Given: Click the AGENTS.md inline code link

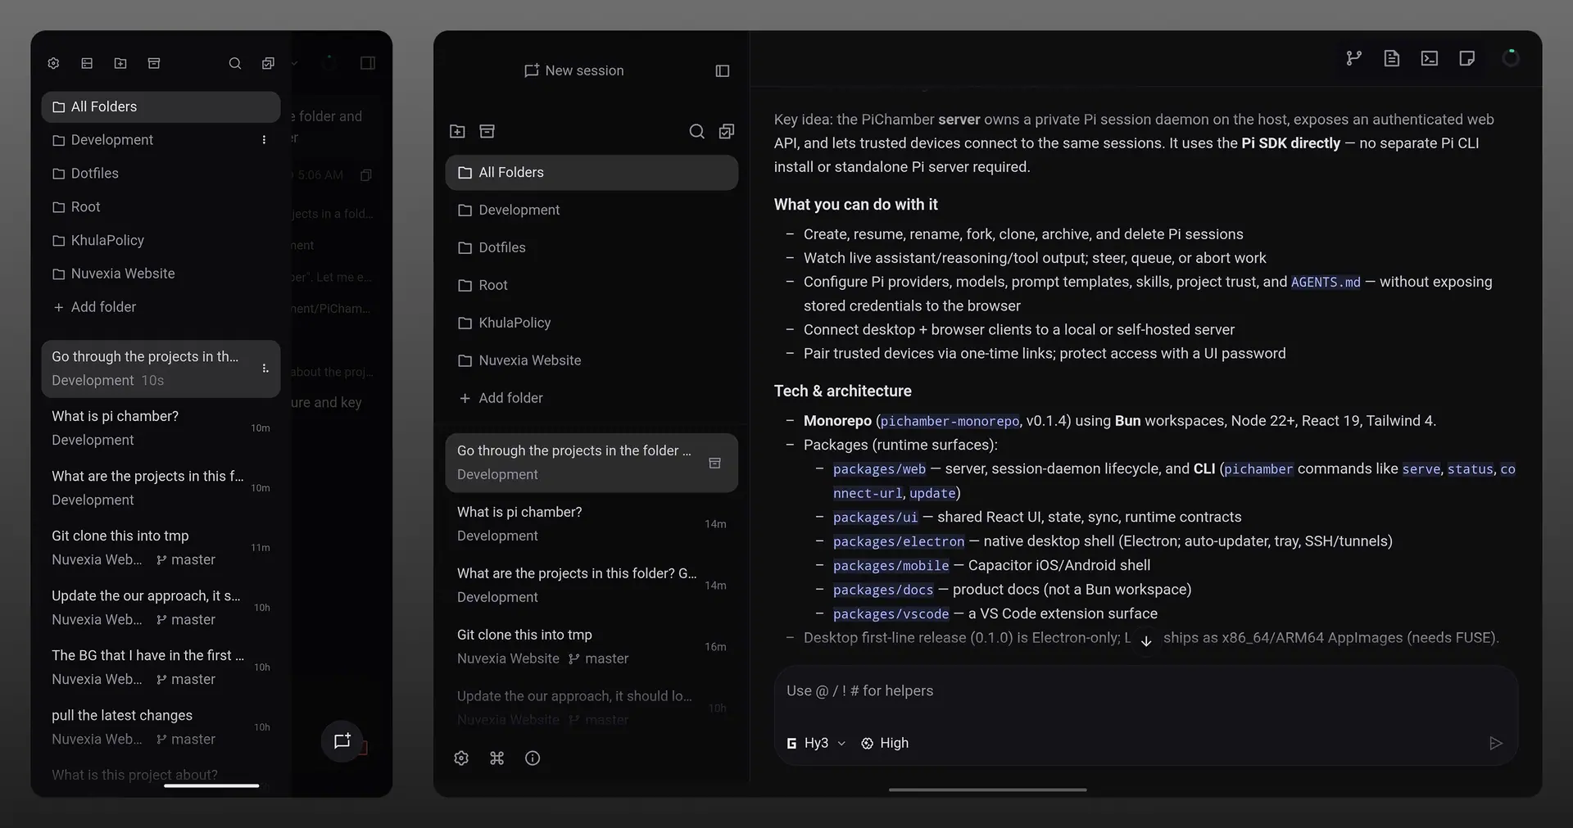Looking at the screenshot, I should (1326, 283).
